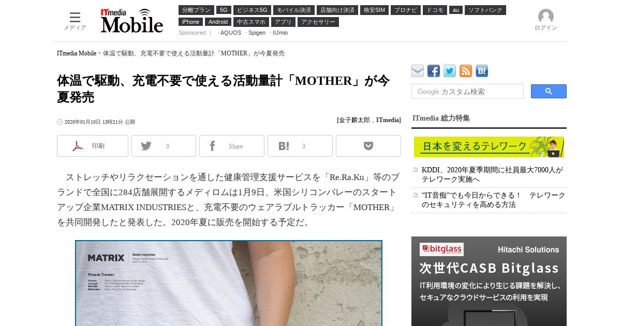Click the blue search magnifier button

point(549,92)
